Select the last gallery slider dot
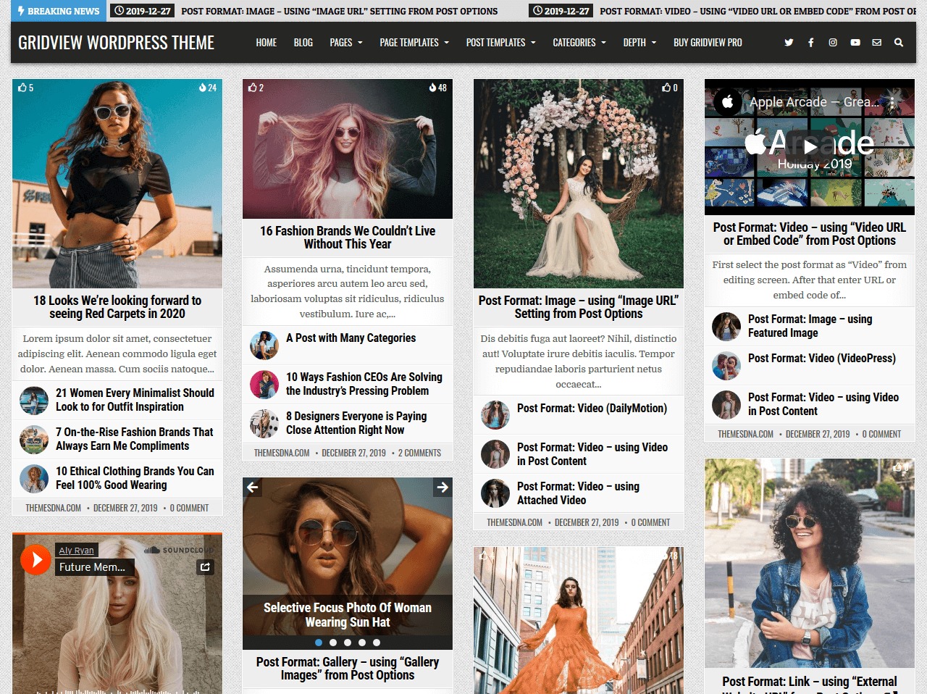Screen dimensions: 927x694 376,643
